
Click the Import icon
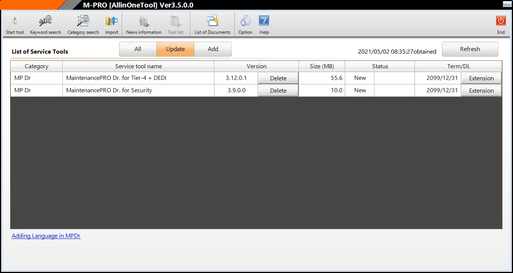tap(112, 21)
